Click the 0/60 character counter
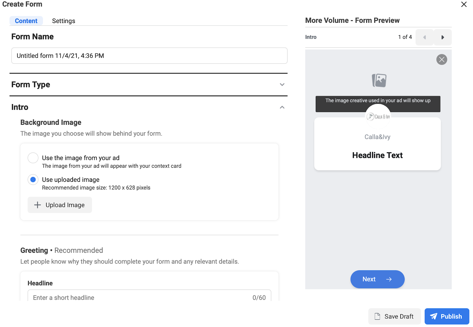Viewport: 473px width, 327px height. pos(259,298)
